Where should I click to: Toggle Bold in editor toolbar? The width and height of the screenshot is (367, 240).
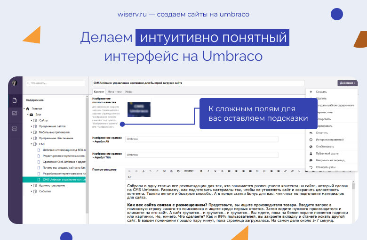201,171
